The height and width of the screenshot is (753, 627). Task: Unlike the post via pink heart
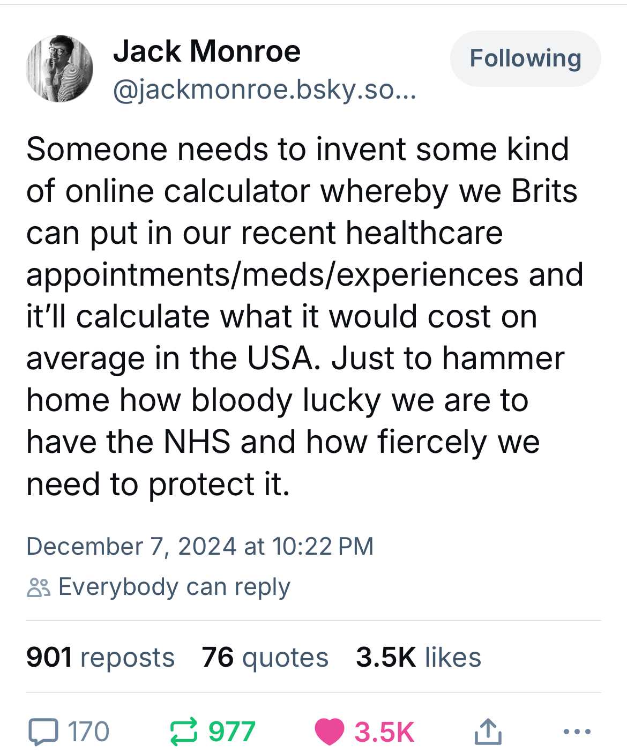pos(329,732)
